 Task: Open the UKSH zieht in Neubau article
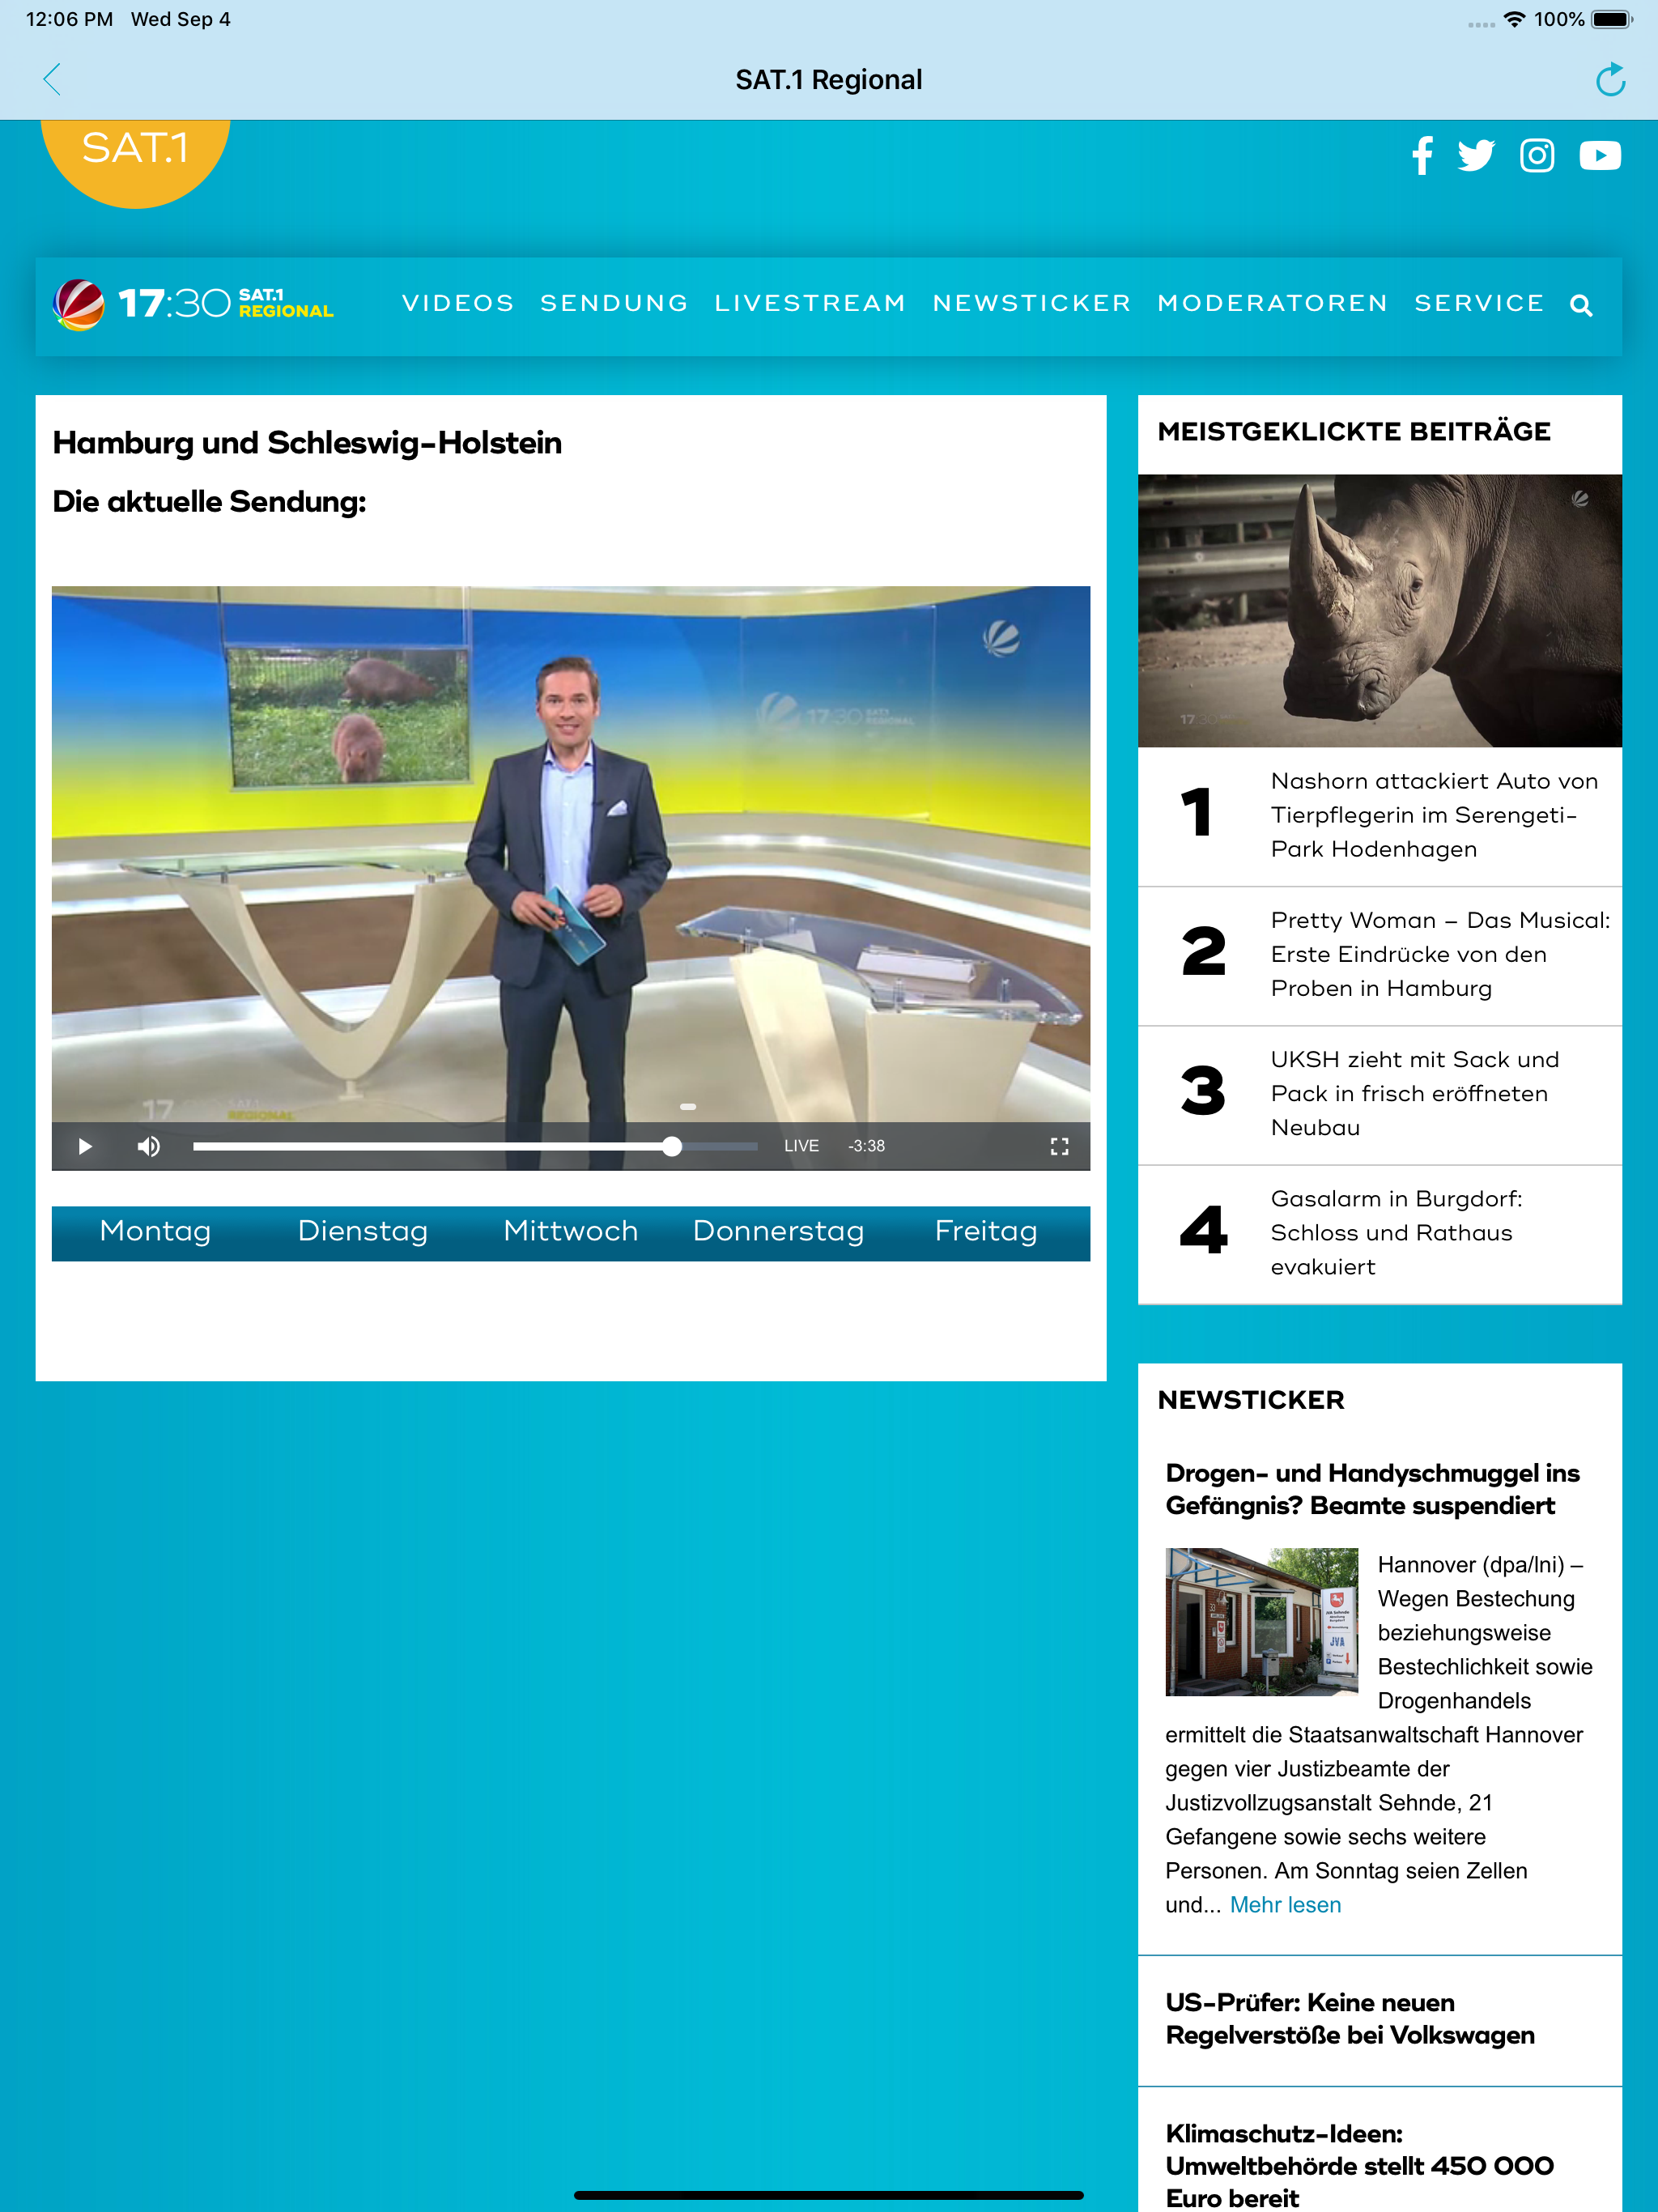tap(1380, 1094)
